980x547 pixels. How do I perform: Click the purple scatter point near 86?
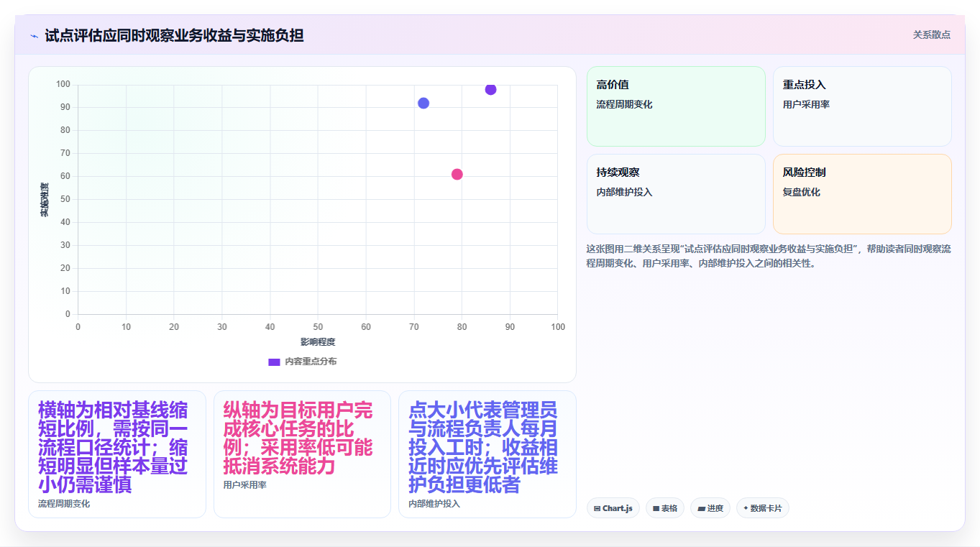tap(490, 89)
